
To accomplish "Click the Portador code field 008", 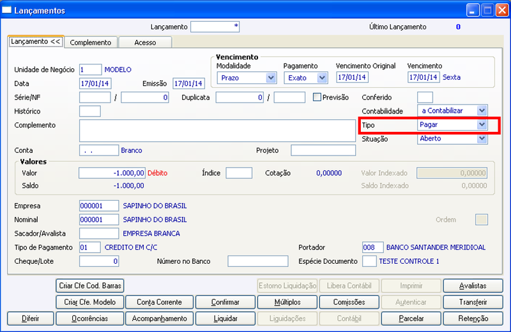I will 373,247.
